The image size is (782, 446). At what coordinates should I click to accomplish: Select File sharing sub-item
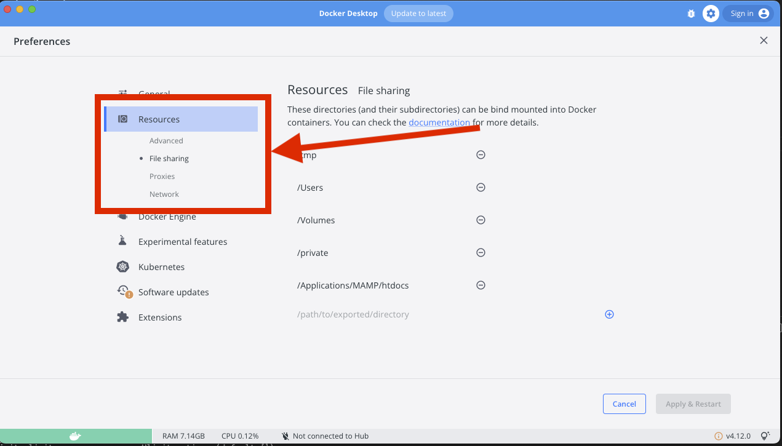tap(169, 159)
